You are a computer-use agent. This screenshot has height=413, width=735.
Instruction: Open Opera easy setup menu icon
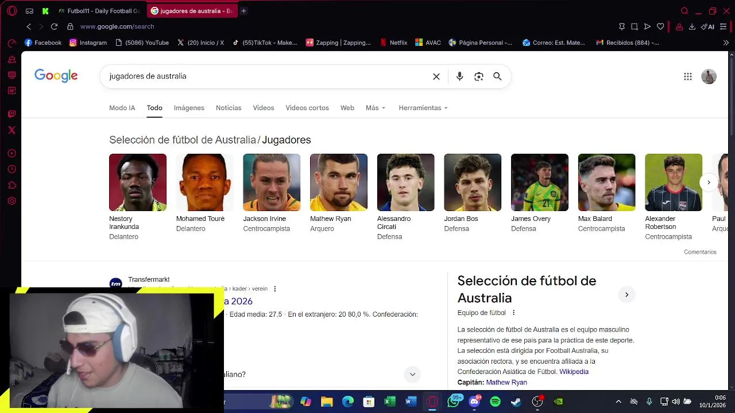point(723,26)
